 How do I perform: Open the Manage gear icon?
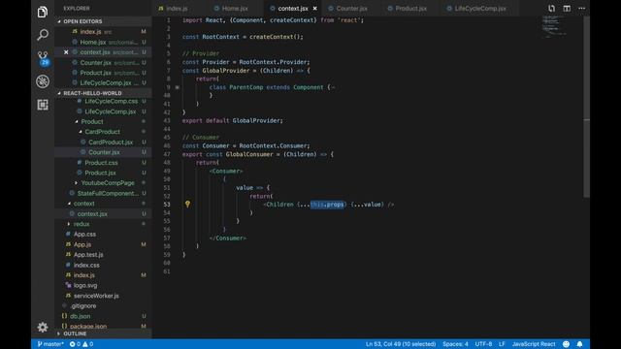[43, 327]
